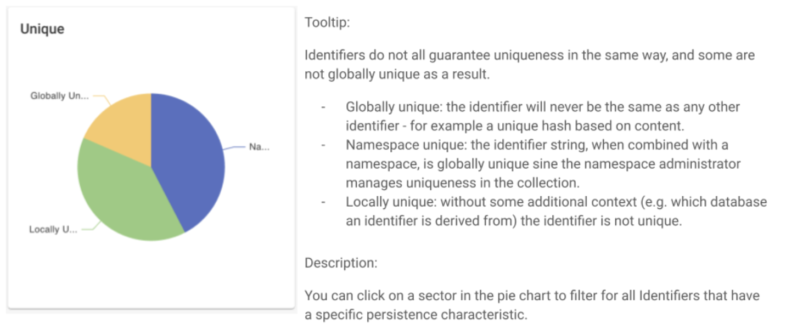The height and width of the screenshot is (330, 786).
Task: Select the 'Na...' label beside the pie
Action: point(259,147)
